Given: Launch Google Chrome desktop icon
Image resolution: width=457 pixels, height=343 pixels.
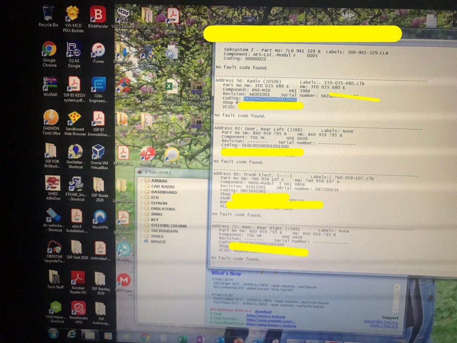Looking at the screenshot, I should coord(49,54).
